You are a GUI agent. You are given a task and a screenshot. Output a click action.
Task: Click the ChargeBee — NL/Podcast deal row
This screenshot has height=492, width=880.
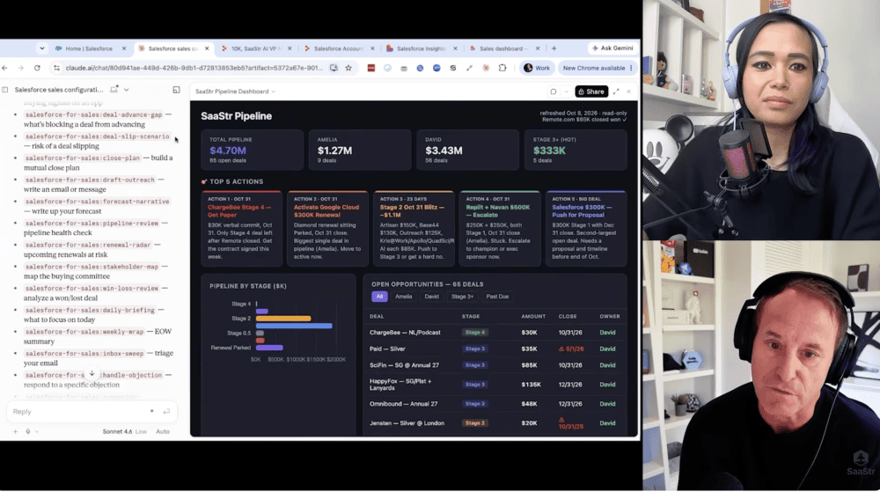point(495,333)
